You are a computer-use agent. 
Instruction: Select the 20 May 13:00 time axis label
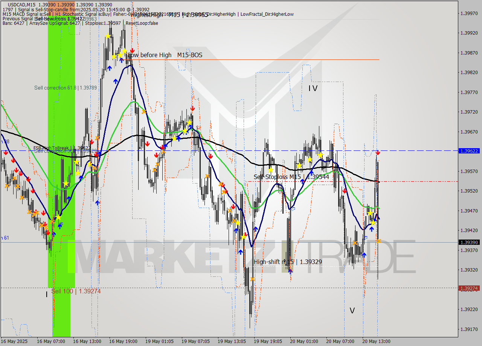click(x=376, y=341)
